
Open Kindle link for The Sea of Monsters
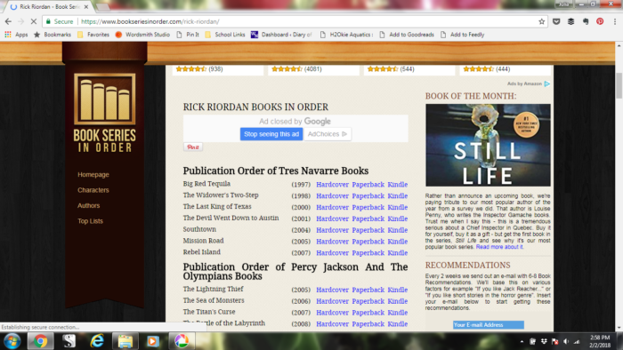point(398,301)
